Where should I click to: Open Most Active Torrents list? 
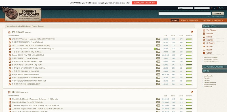tap(211, 58)
